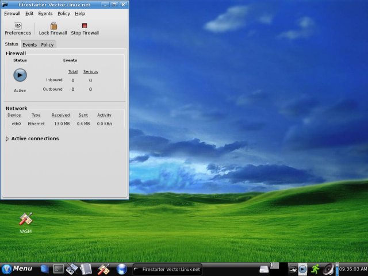Launch the blue globe browser in taskbar
The width and height of the screenshot is (368, 276).
click(121, 269)
